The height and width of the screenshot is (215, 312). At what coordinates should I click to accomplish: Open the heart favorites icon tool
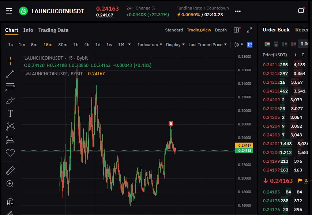click(x=10, y=153)
